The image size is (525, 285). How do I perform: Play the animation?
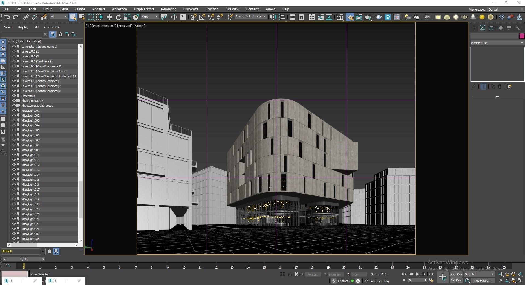pyautogui.click(x=417, y=274)
